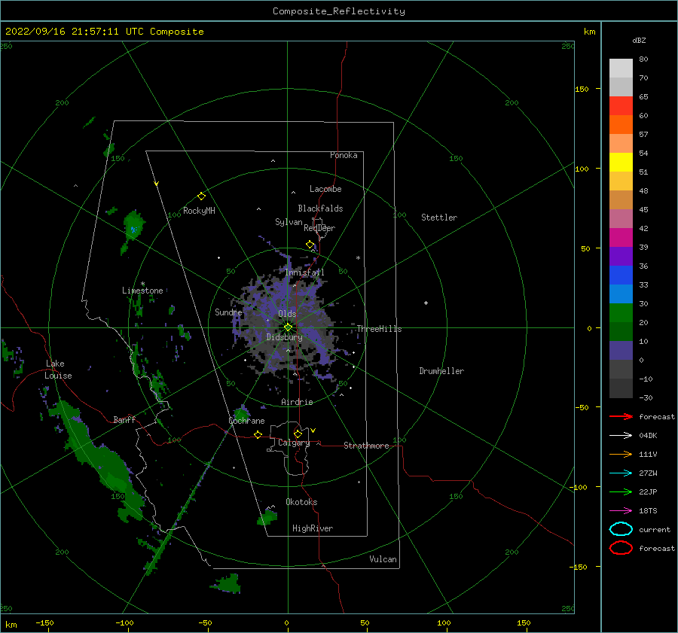Pick the 80 dBZ light gray swatch
Screen dimensions: 678x633
[x=621, y=68]
